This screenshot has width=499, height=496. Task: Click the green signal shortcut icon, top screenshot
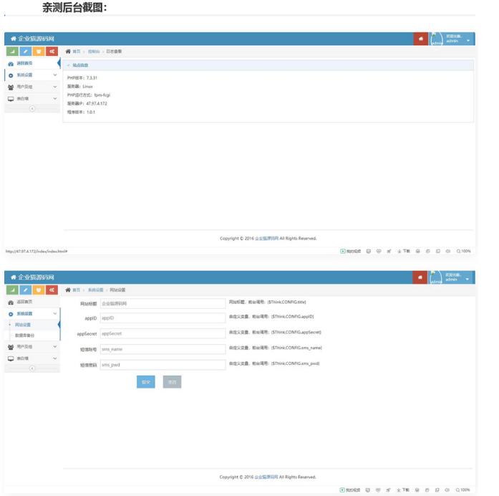point(12,52)
